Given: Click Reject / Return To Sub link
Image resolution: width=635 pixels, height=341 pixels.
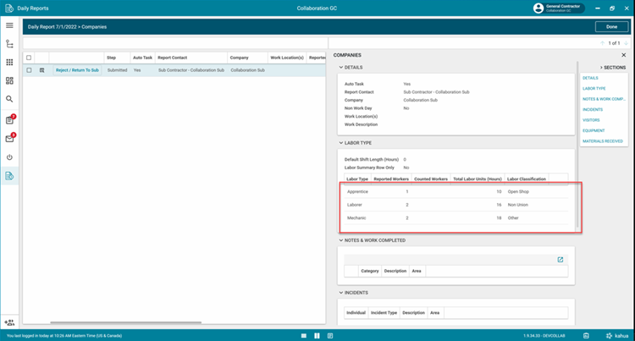Looking at the screenshot, I should coord(77,70).
